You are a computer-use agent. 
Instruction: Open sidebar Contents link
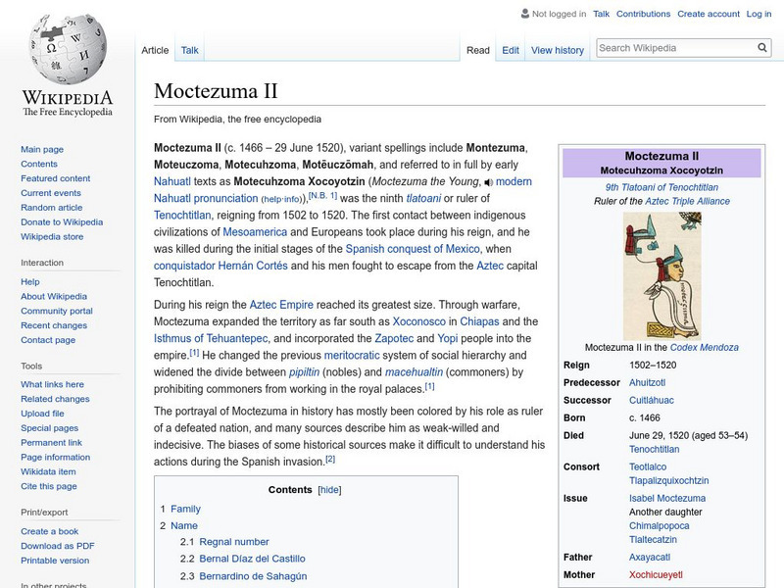pyautogui.click(x=39, y=164)
